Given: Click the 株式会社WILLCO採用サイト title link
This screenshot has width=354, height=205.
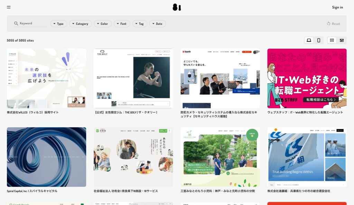Looking at the screenshot, I should tap(33, 112).
